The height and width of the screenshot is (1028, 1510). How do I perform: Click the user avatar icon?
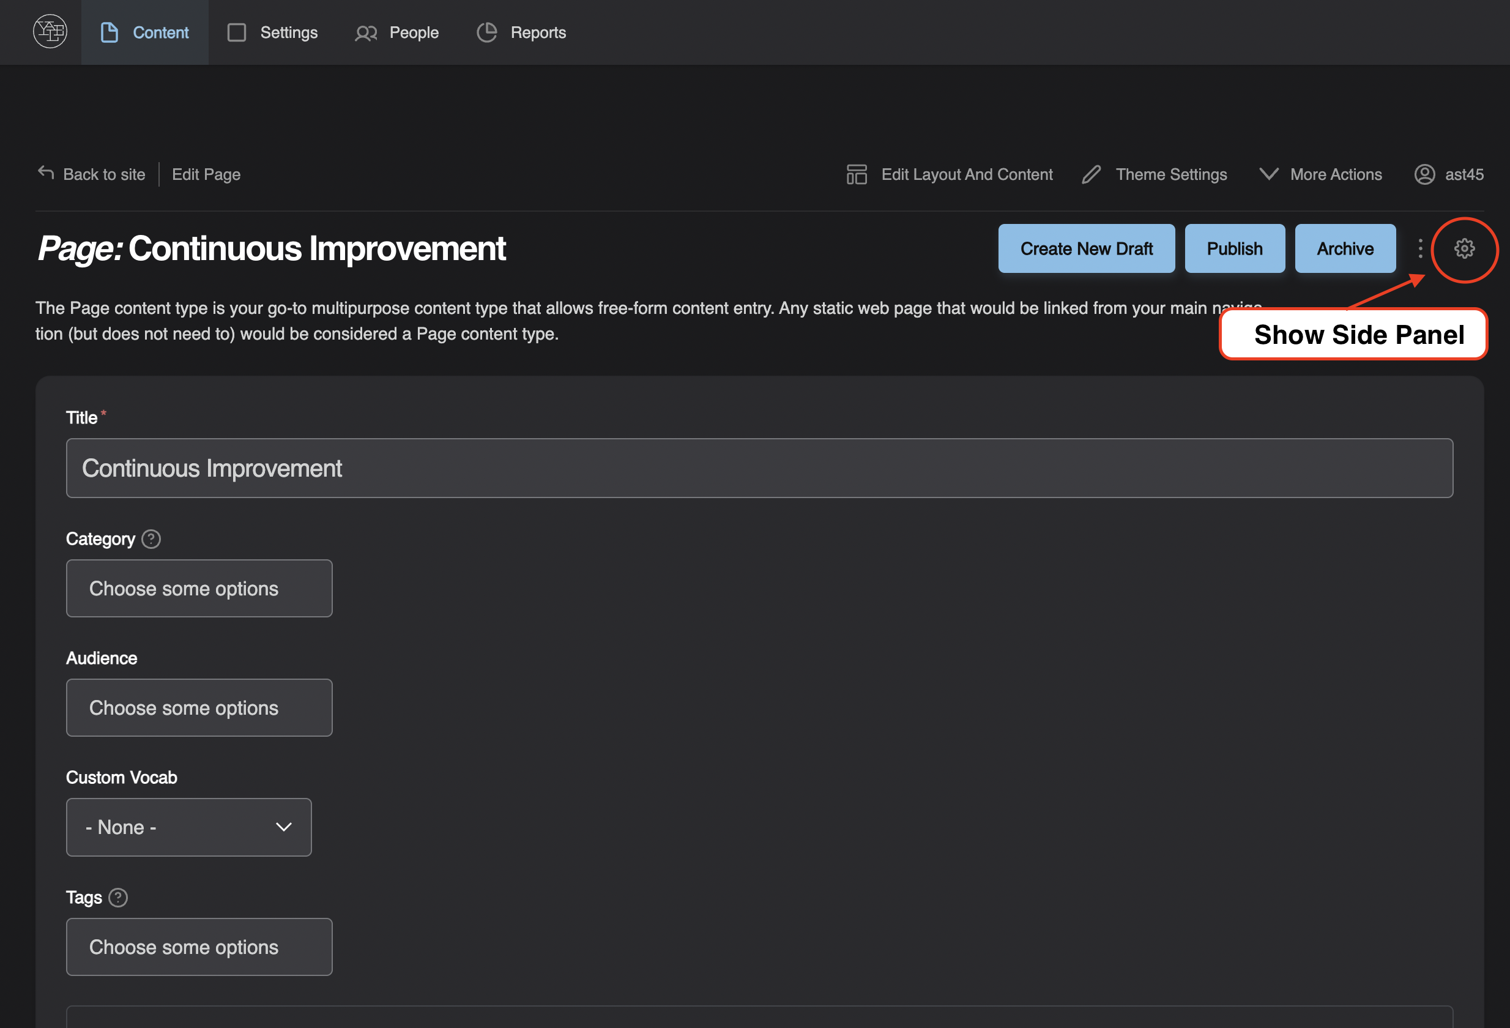pyautogui.click(x=1424, y=174)
